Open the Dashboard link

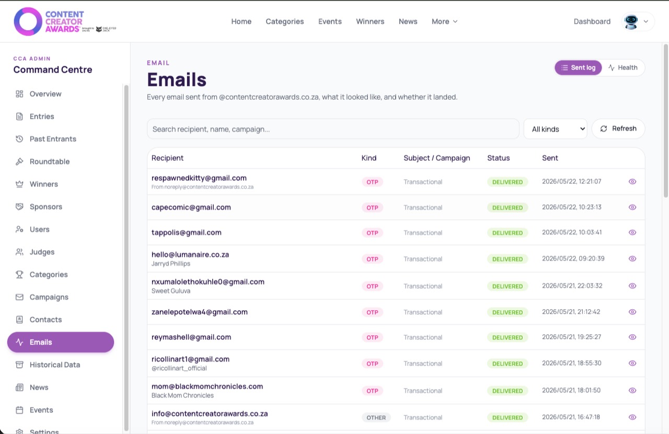[592, 21]
